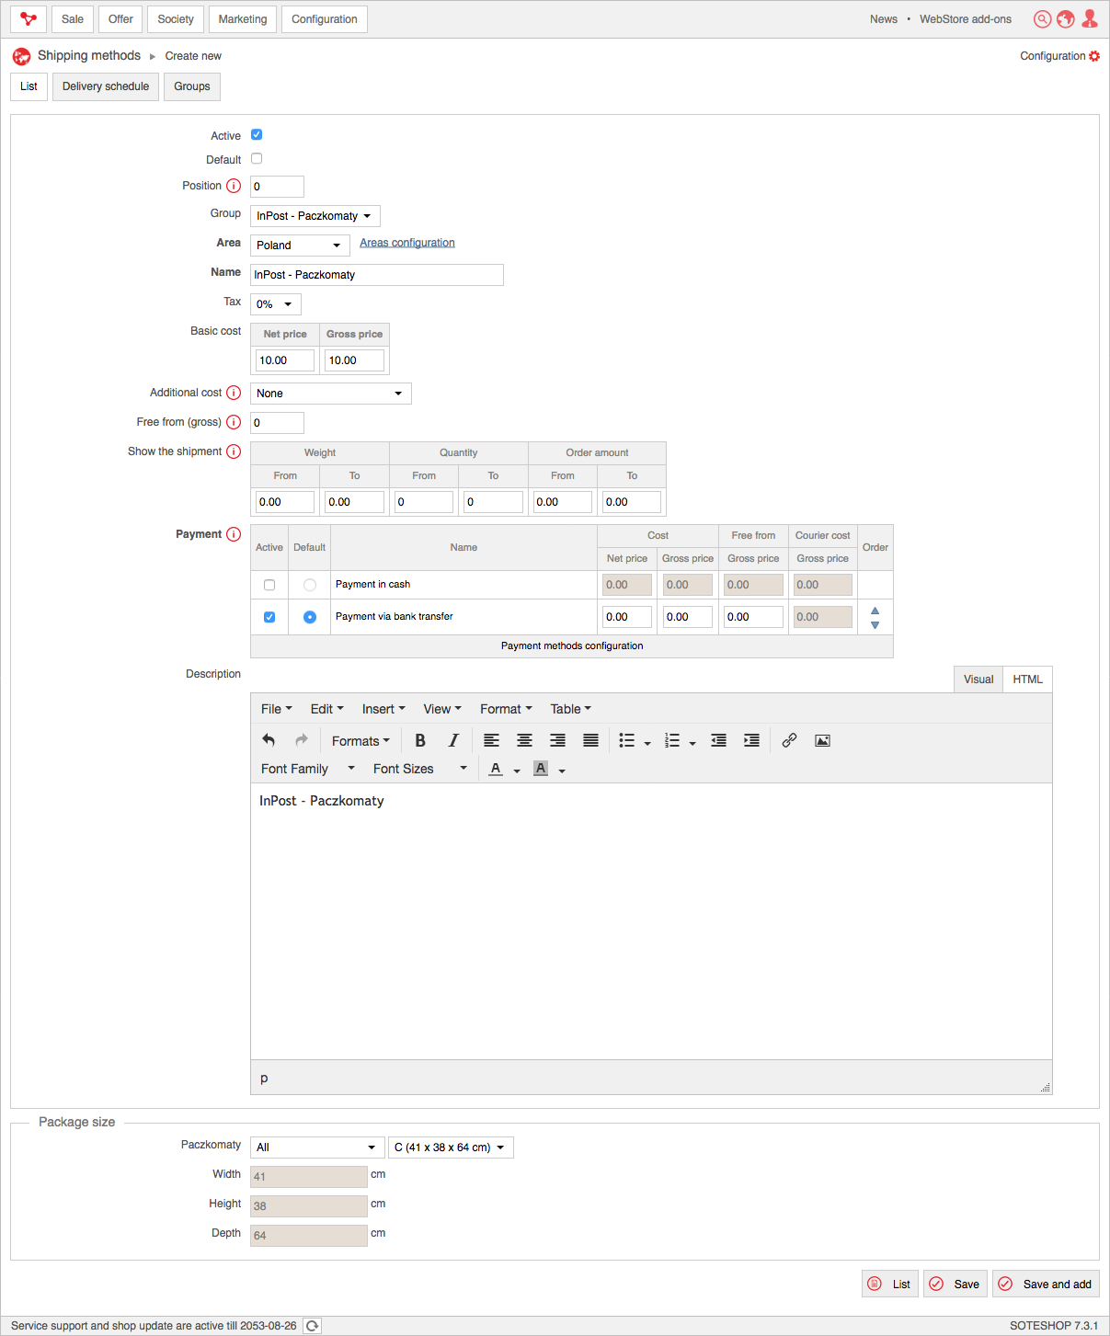Toggle italic formatting in the editor
This screenshot has height=1336, width=1110.
[x=453, y=740]
